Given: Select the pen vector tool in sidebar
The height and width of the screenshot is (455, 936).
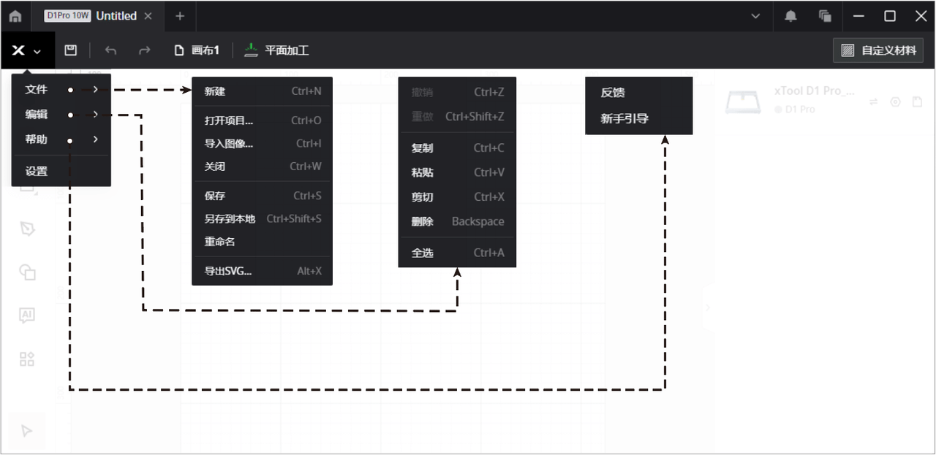Looking at the screenshot, I should click(27, 229).
